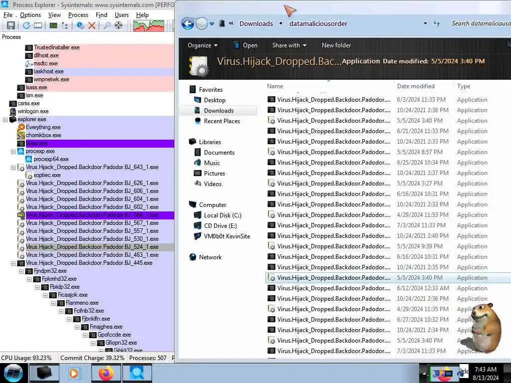Click the Search datamaliciousorder field
The image size is (511, 383).
481,23
